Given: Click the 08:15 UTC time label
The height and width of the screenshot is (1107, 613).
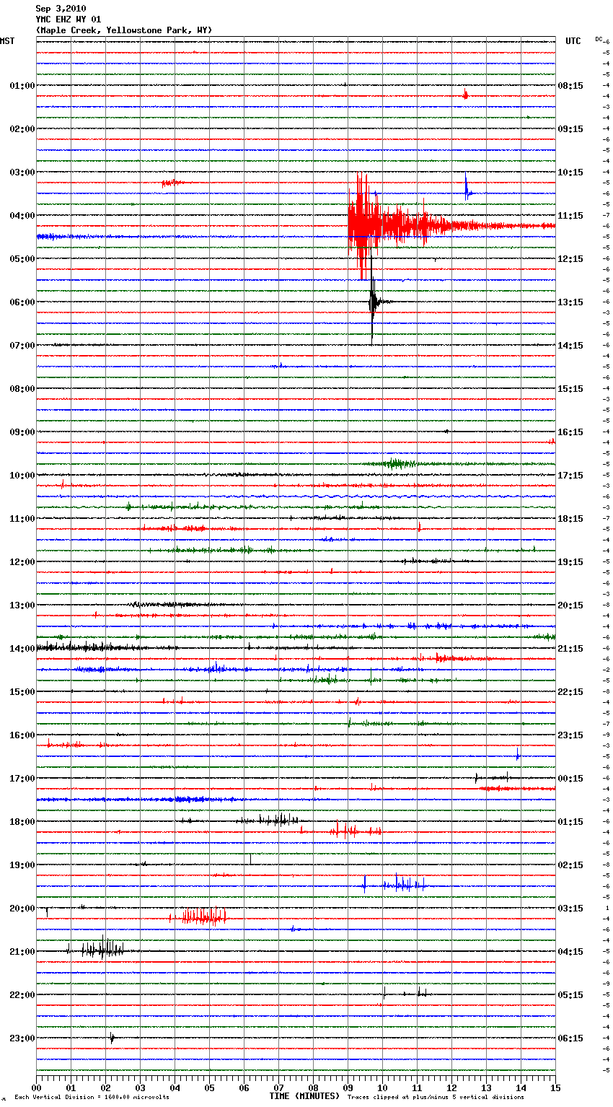Looking at the screenshot, I should coord(570,86).
